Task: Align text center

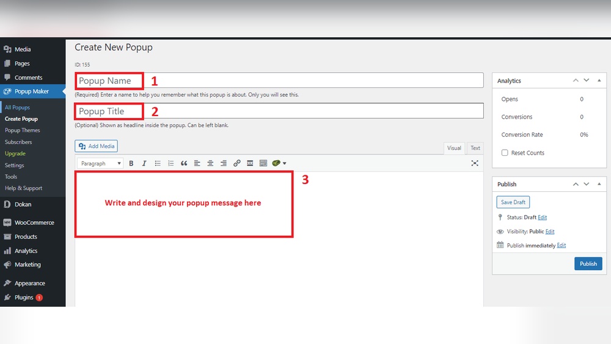Action: click(x=210, y=163)
